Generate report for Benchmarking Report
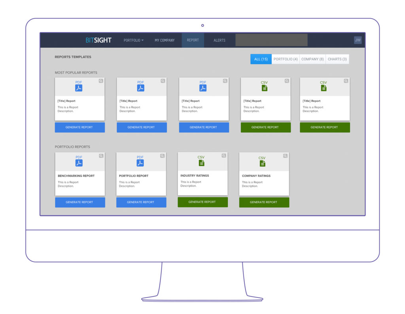The image size is (405, 314). tap(80, 202)
